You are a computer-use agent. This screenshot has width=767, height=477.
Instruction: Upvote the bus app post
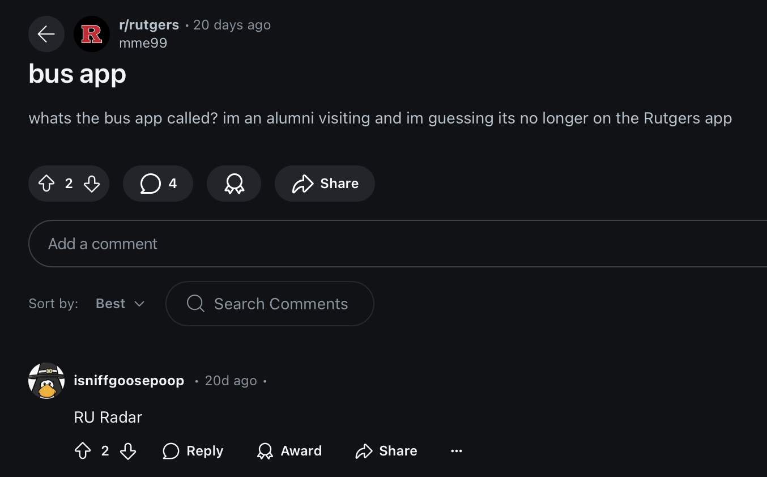pyautogui.click(x=46, y=184)
